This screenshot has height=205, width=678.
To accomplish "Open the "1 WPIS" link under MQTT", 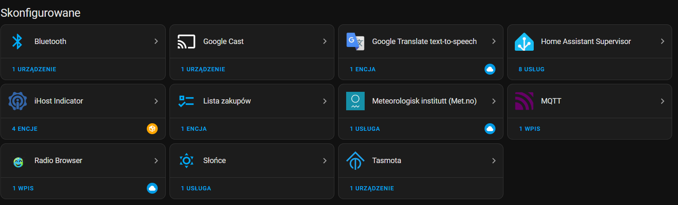I will click(x=530, y=129).
